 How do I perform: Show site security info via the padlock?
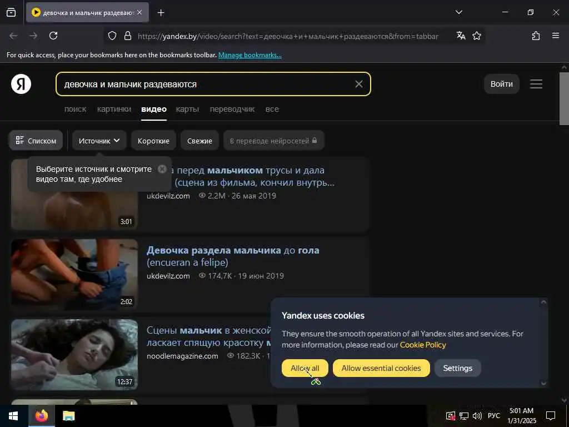tap(127, 36)
